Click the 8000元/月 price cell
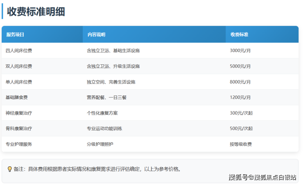The width and height of the screenshot is (303, 184). click(x=240, y=82)
